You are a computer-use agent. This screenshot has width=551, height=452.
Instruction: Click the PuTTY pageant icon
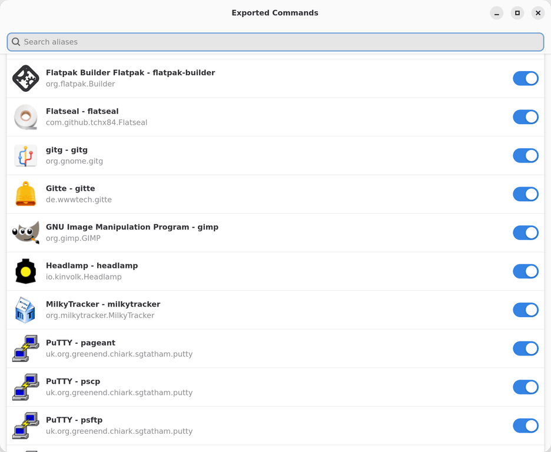26,348
